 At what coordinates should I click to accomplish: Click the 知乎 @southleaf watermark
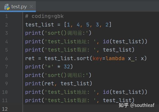pos(137,105)
